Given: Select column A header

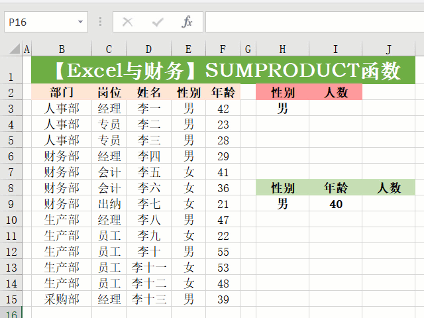Looking at the screenshot, I should [26, 49].
